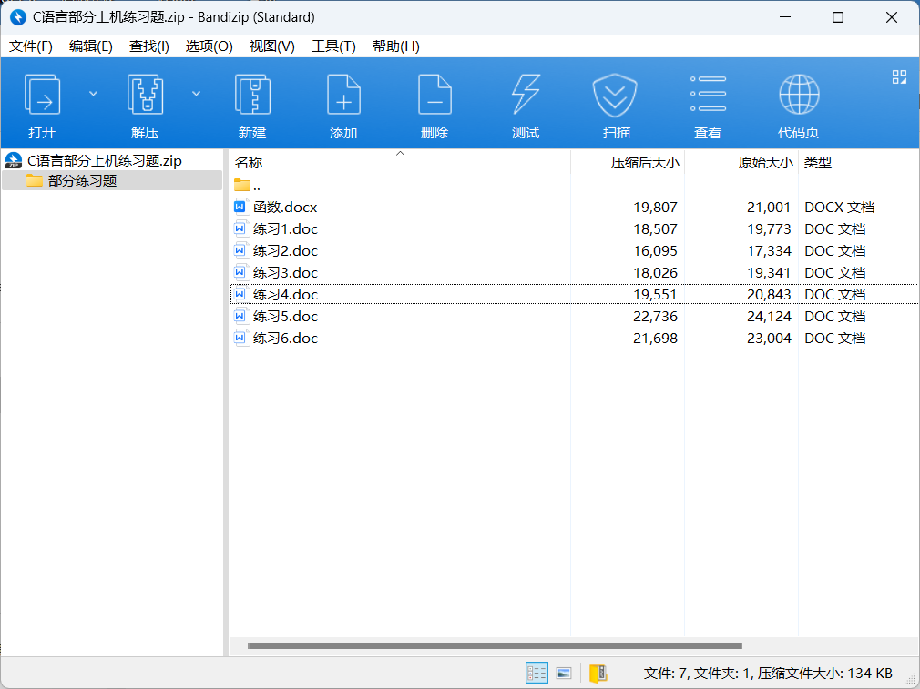Viewport: 920px width, 689px height.
Task: Open the 选项(O) menu
Action: click(x=209, y=46)
